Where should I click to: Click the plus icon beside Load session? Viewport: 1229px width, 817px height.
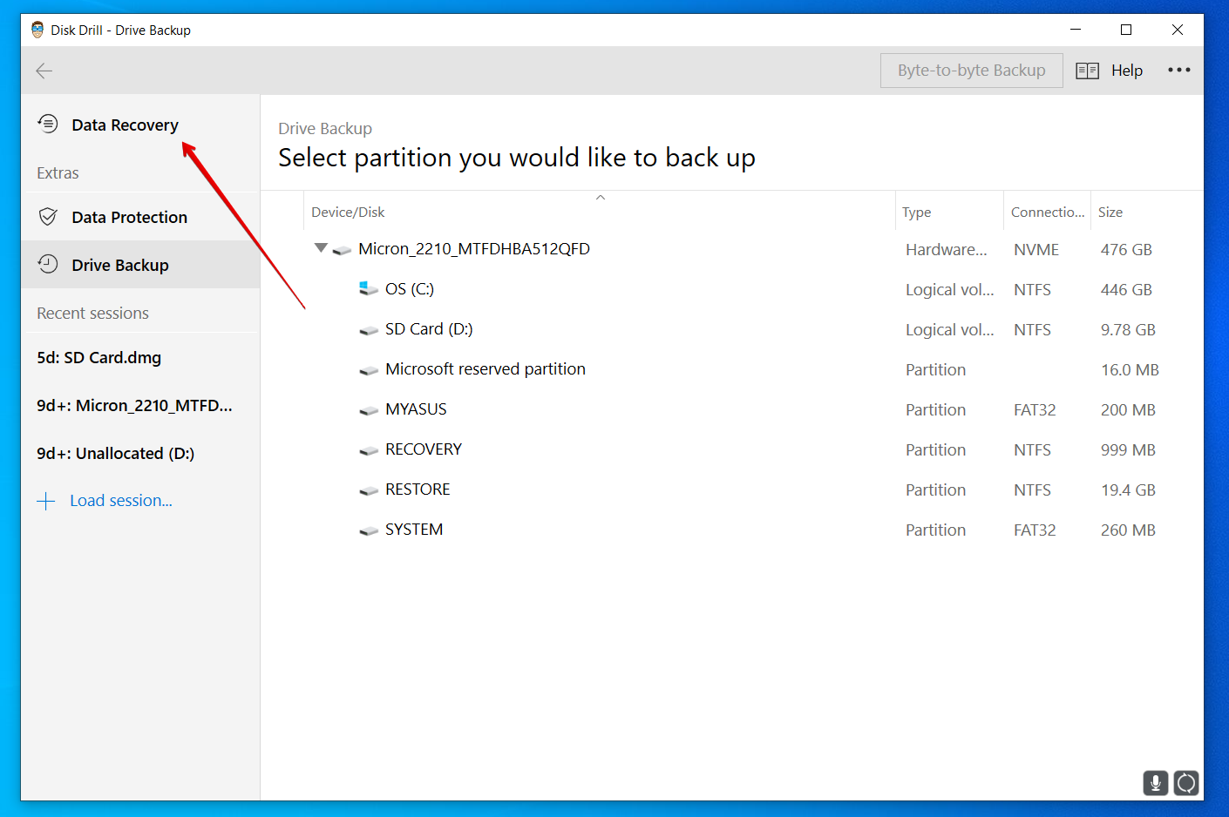pos(46,501)
